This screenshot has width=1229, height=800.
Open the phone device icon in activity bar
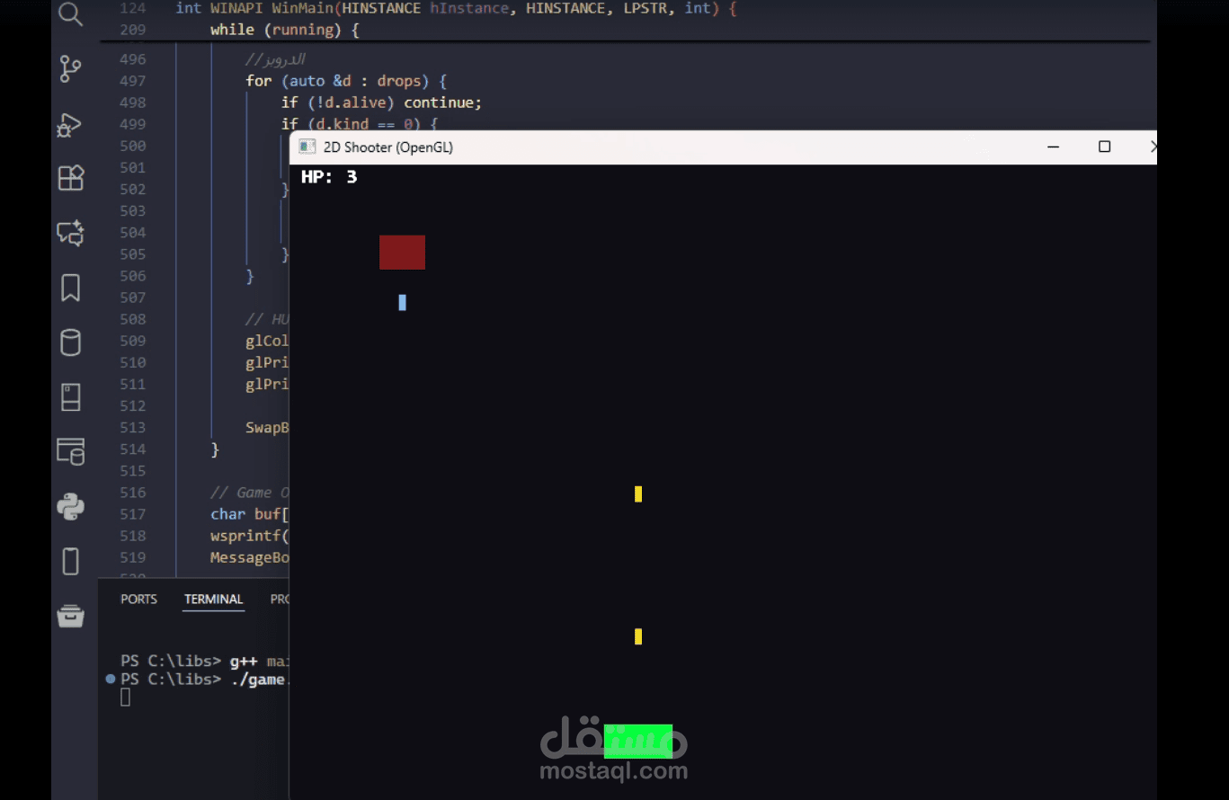tap(70, 561)
